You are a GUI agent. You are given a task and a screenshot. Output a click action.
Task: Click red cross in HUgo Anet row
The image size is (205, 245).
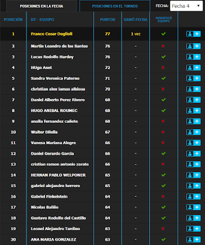pyautogui.click(x=163, y=68)
